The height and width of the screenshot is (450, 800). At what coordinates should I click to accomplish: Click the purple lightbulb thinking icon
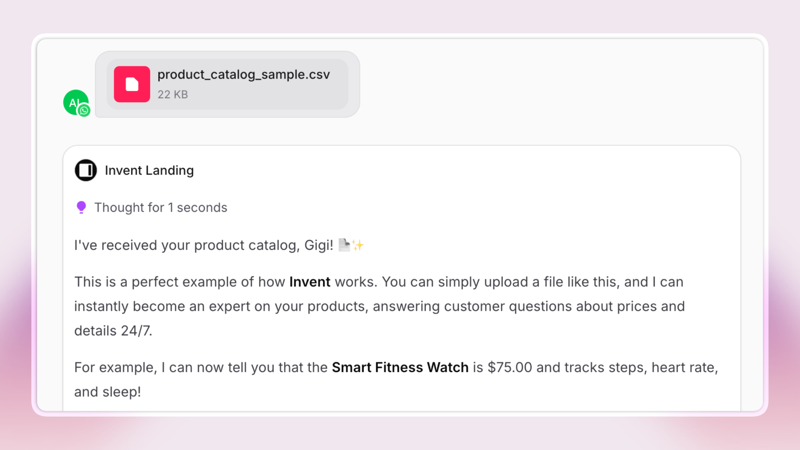81,207
